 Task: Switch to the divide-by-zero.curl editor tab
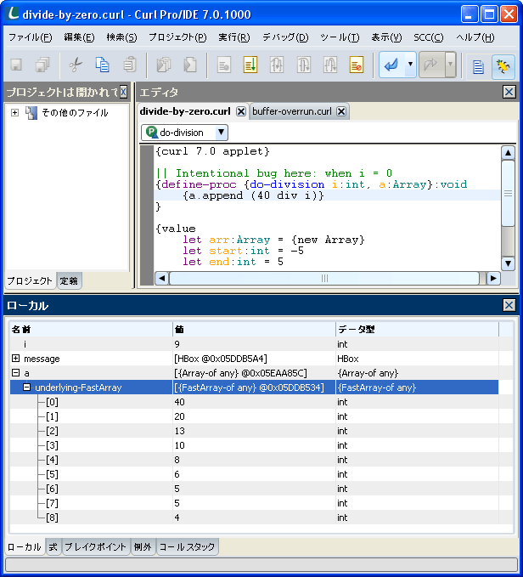(185, 111)
